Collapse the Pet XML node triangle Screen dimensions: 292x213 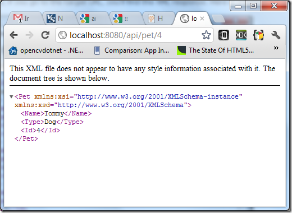click(x=11, y=96)
